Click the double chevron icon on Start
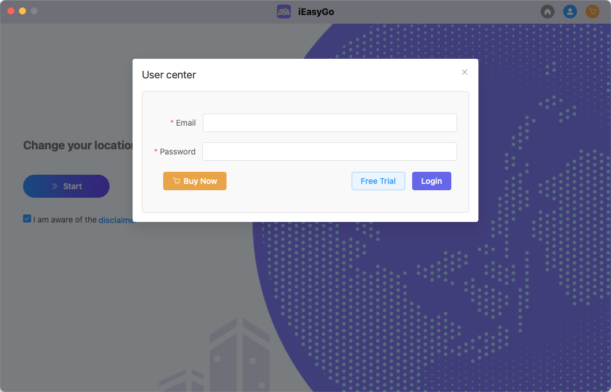 click(x=55, y=186)
